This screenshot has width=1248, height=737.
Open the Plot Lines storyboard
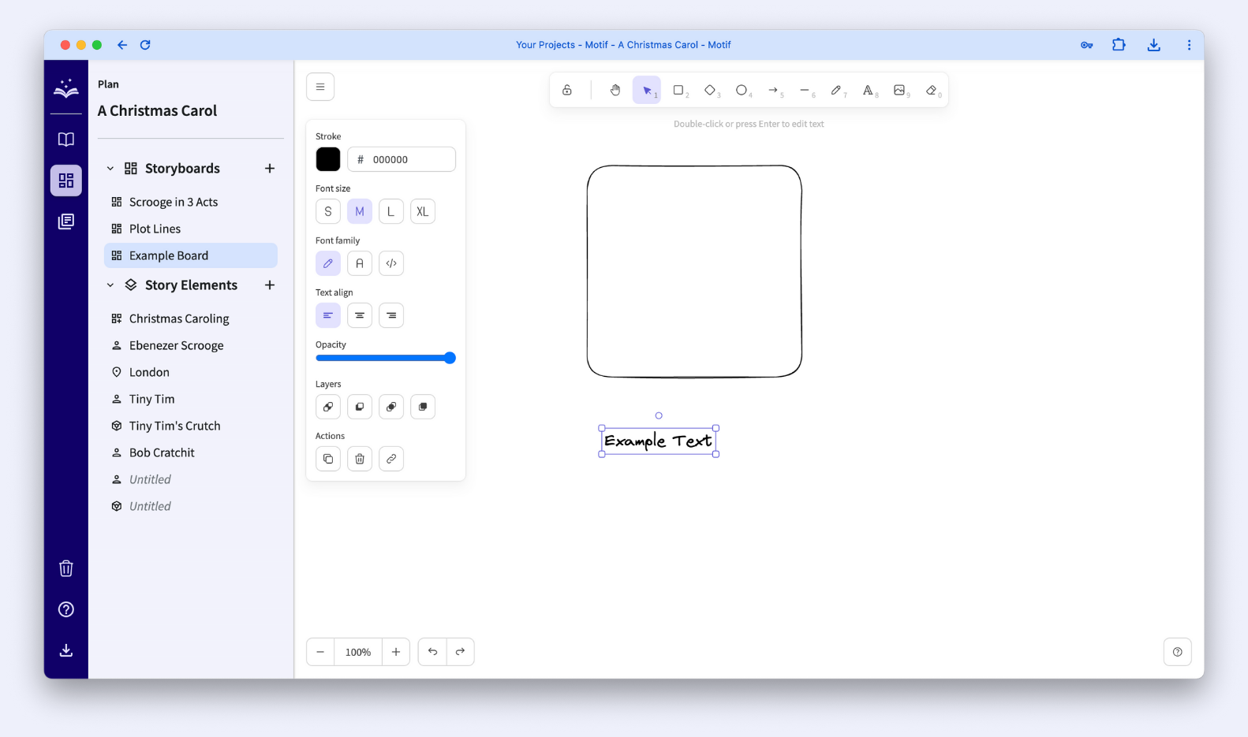point(191,229)
